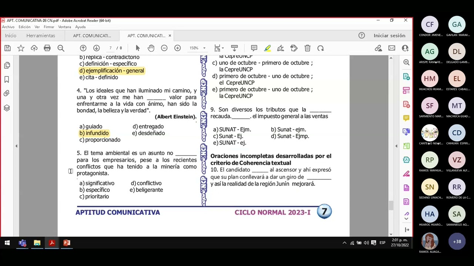Screen dimensions: 474x266
Task: Select the yellow highlighter tool
Action: point(267,48)
